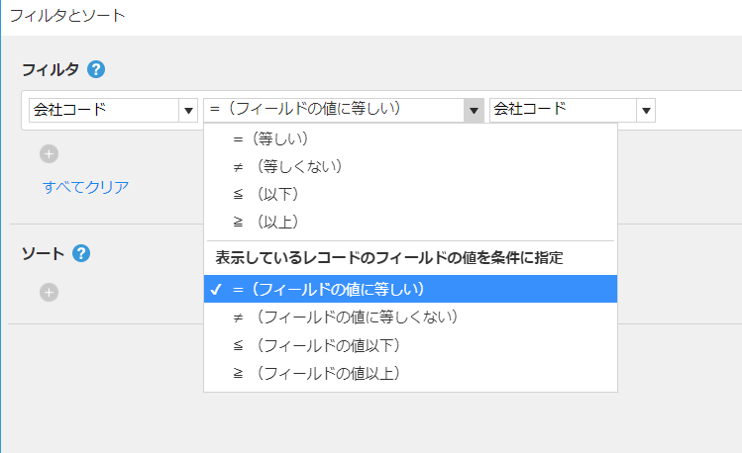The height and width of the screenshot is (453, 742).
Task: Click the すべてクリア link
Action: tap(85, 187)
